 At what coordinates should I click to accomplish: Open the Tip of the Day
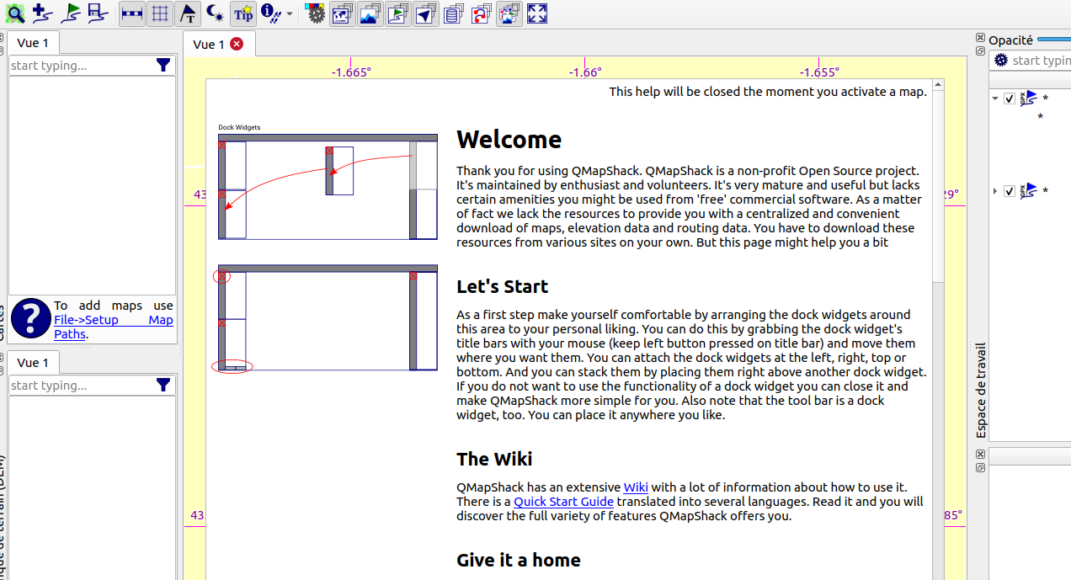tap(242, 13)
